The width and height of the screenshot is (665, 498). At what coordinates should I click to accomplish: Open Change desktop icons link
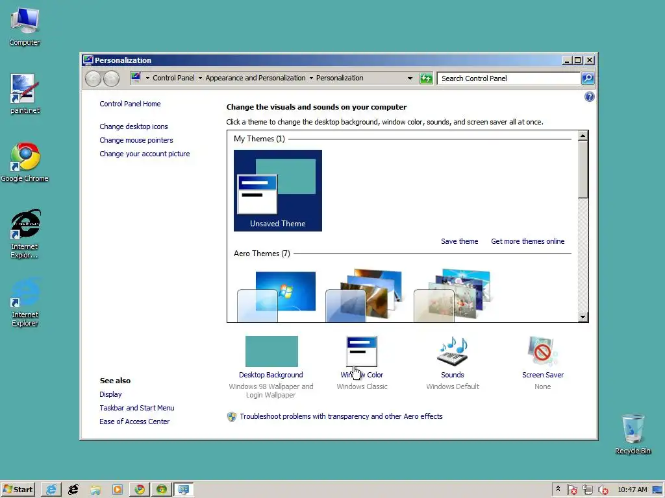pyautogui.click(x=134, y=126)
